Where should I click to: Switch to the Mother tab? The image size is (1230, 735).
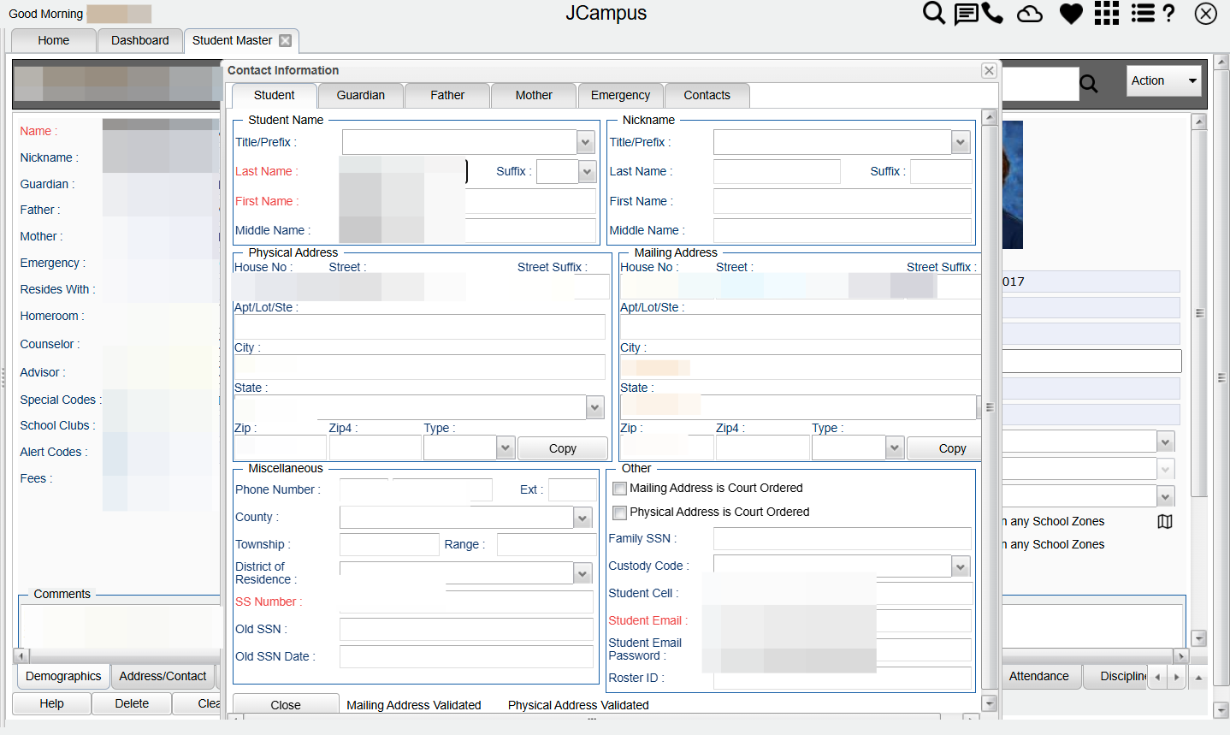(534, 95)
